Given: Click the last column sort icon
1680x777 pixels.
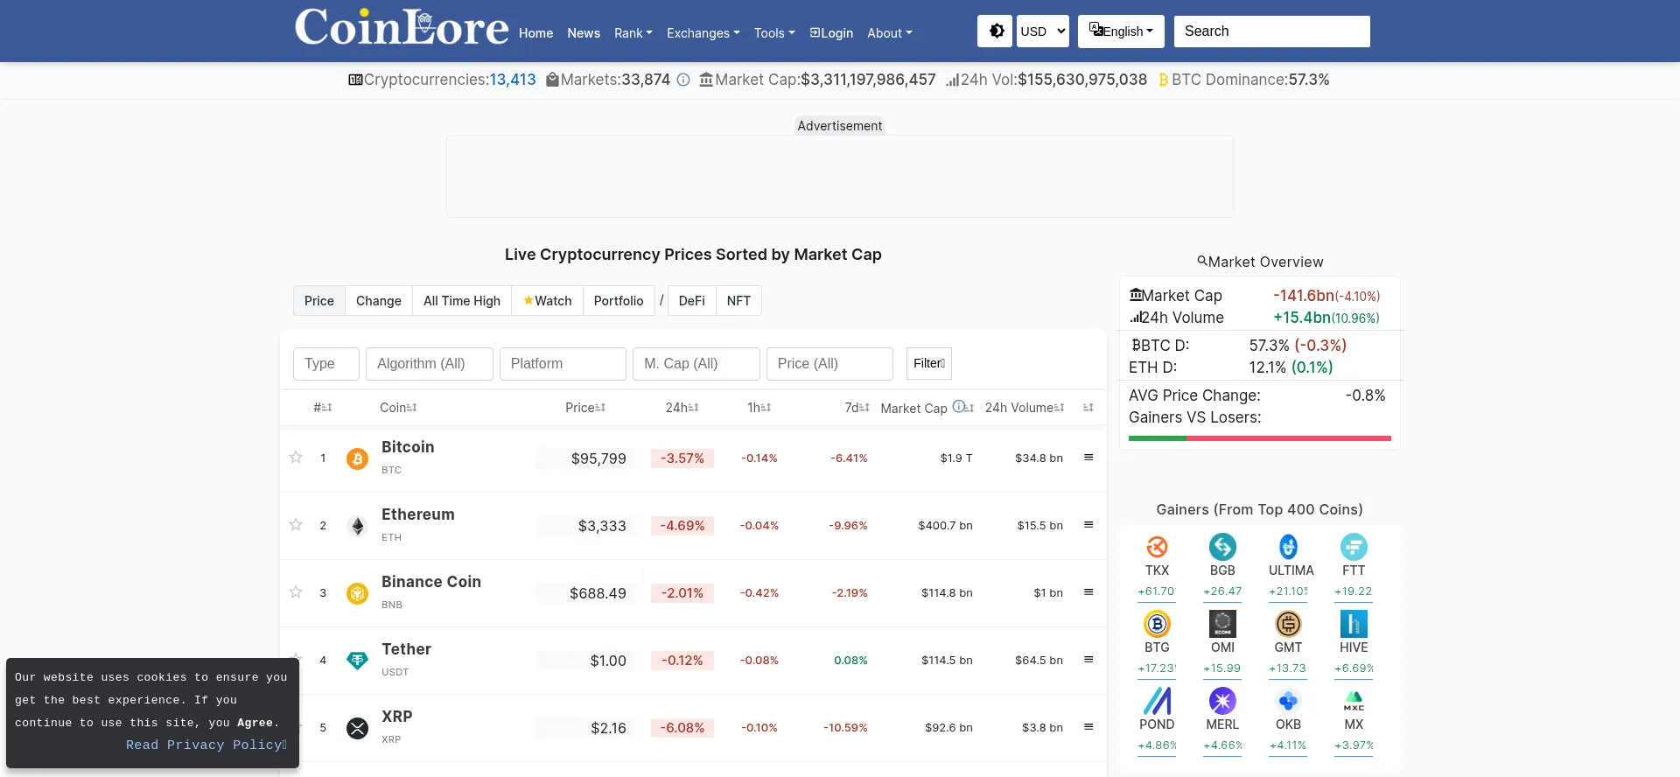Looking at the screenshot, I should click(1088, 408).
